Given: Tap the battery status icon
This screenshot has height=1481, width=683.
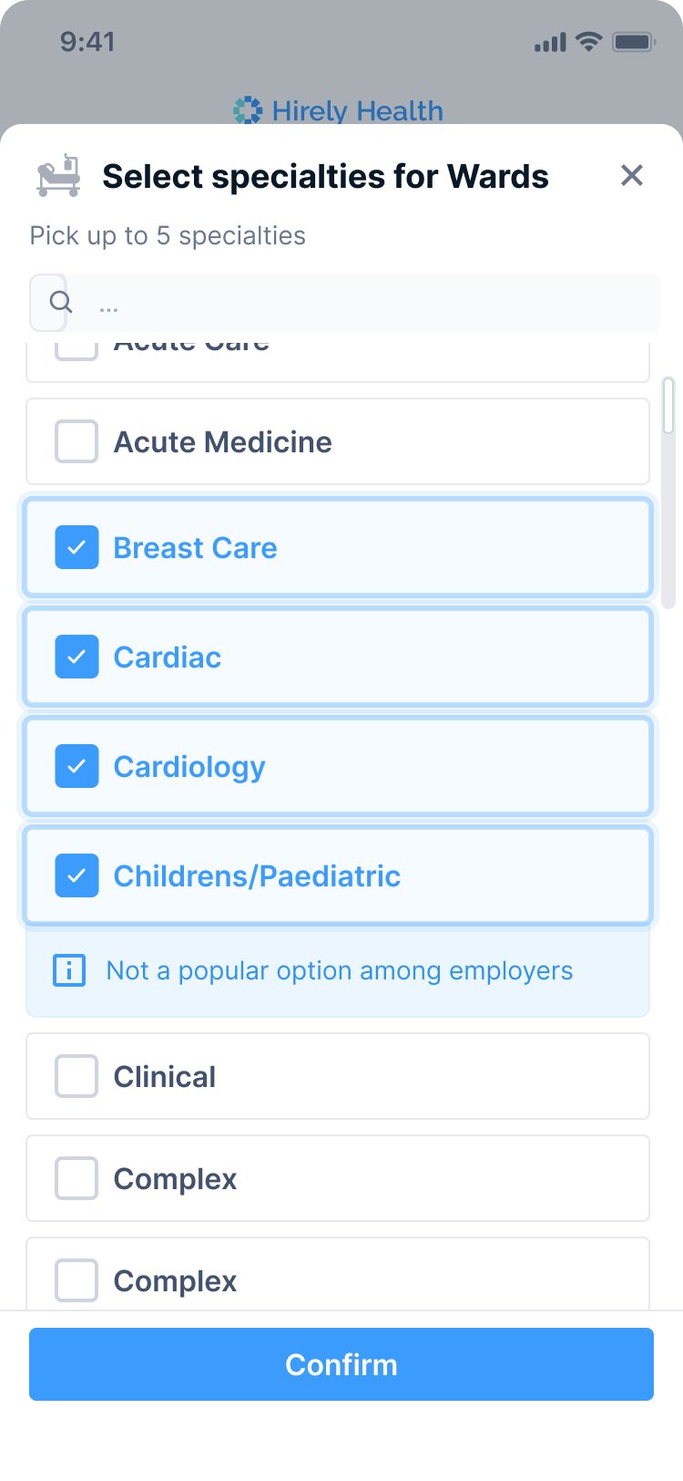Looking at the screenshot, I should pos(634,42).
